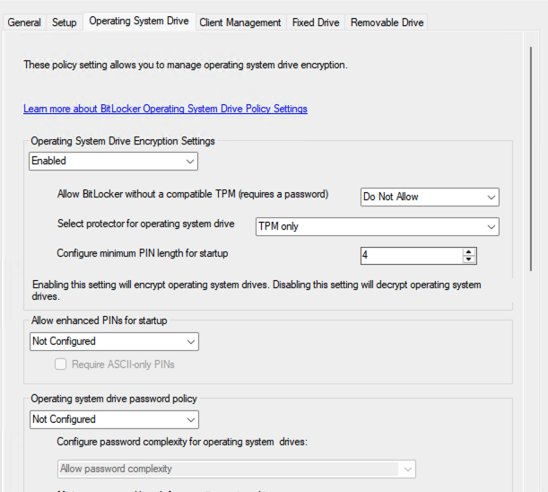
Task: Open the Fixed Drive tab
Action: pos(316,22)
